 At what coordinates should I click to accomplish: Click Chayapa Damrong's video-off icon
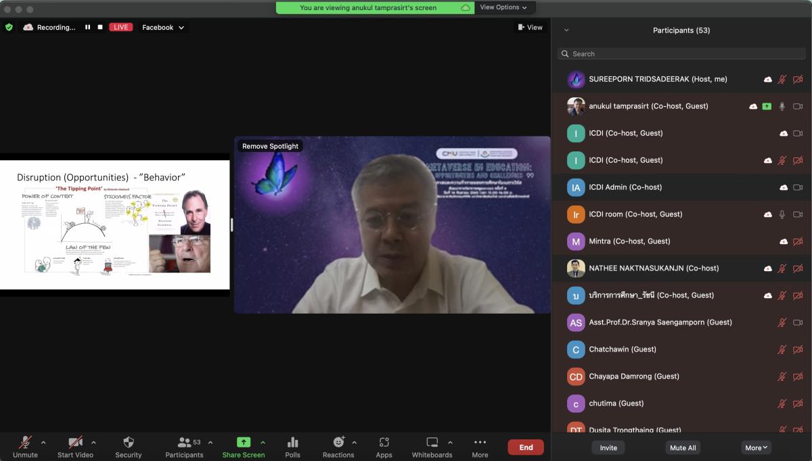click(798, 377)
